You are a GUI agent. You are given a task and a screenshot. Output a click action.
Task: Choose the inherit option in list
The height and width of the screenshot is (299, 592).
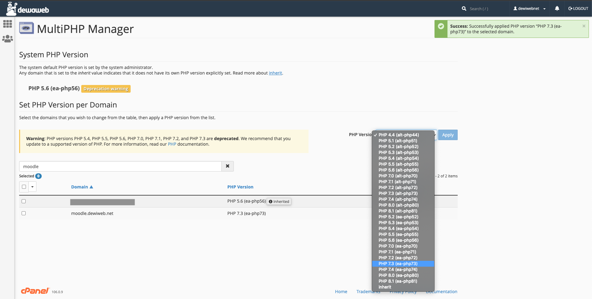(403, 287)
